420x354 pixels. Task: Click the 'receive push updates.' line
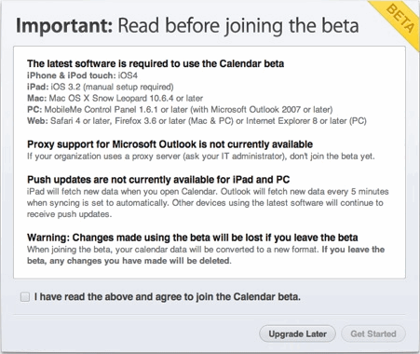click(69, 214)
